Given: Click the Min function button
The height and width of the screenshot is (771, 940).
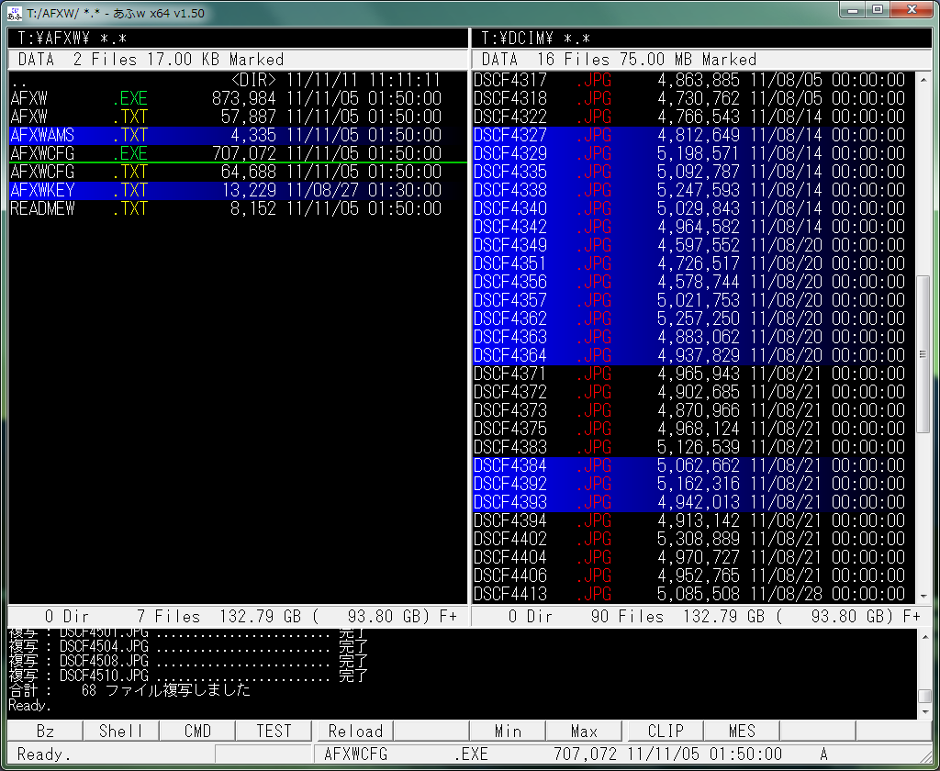Looking at the screenshot, I should [x=508, y=731].
